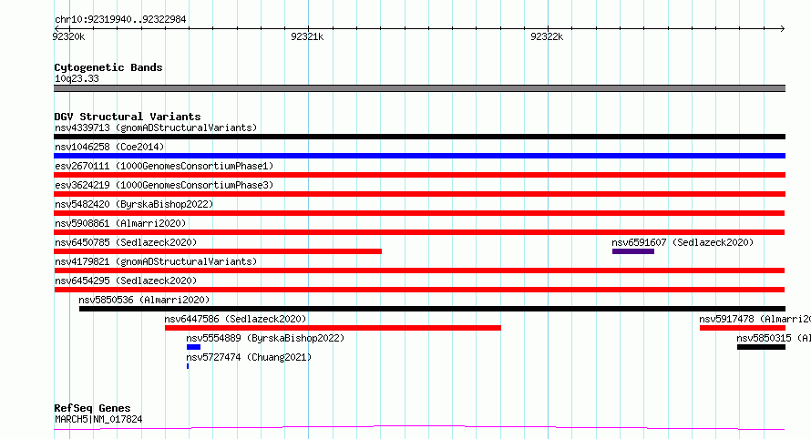811x439 pixels.
Task: Click the nsv1046258 (Coe2014) label
Action: [109, 147]
